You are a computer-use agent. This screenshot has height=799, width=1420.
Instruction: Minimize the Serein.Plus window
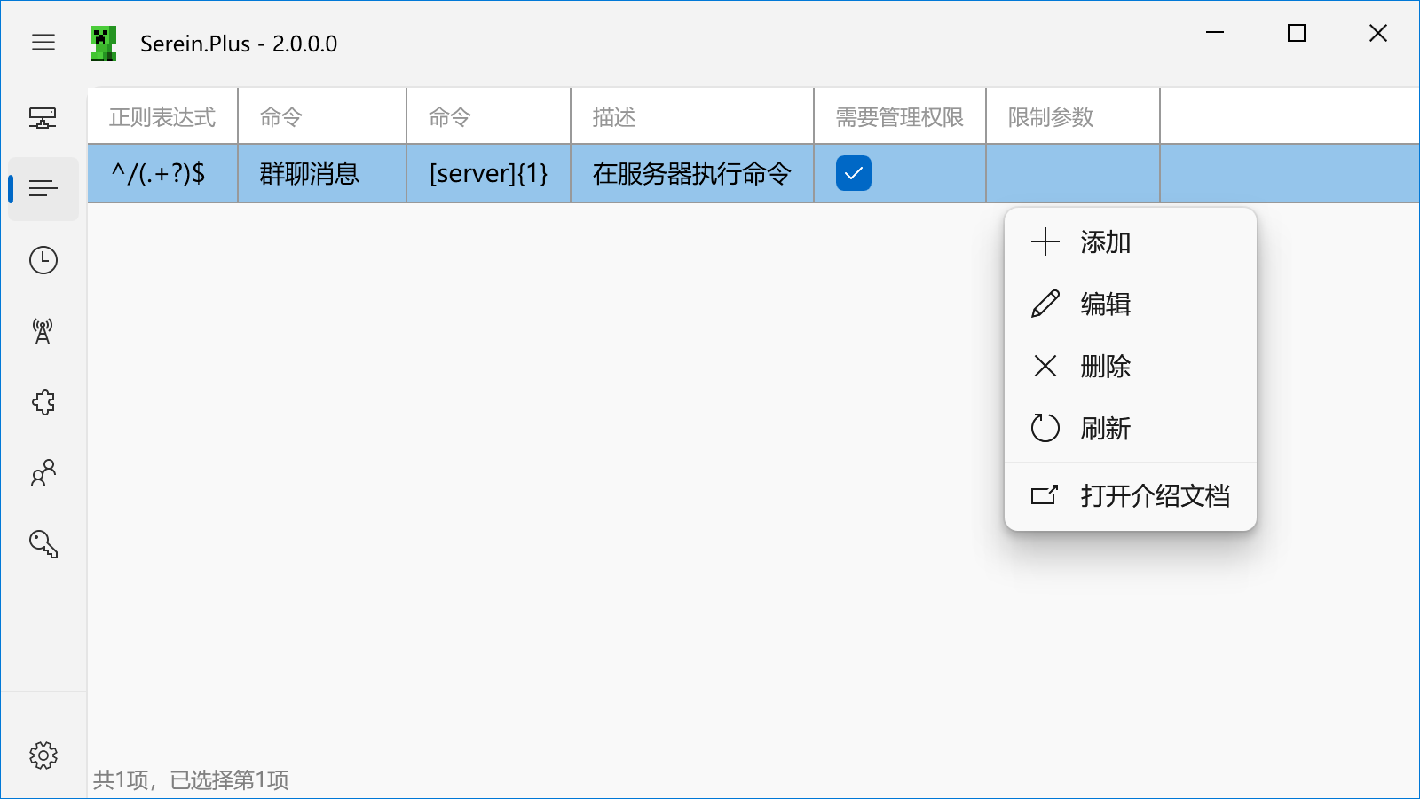(x=1215, y=33)
